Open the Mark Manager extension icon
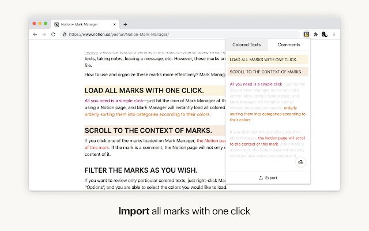Image resolution: width=369 pixels, height=231 pixels. pyautogui.click(x=307, y=35)
